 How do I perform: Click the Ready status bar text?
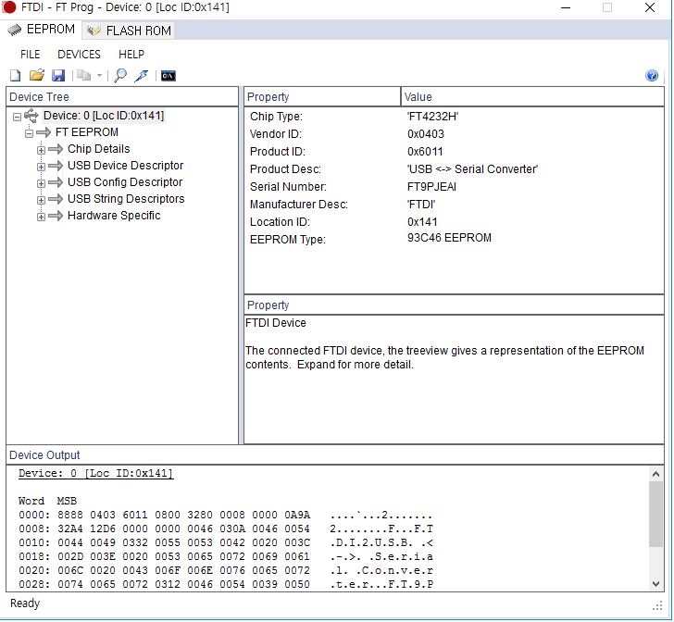[x=25, y=603]
